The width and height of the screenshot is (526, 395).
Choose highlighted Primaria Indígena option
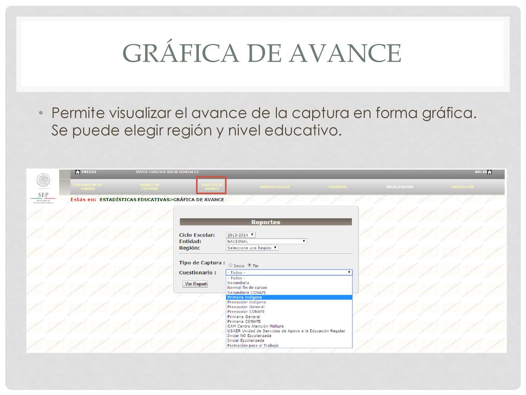(x=289, y=297)
